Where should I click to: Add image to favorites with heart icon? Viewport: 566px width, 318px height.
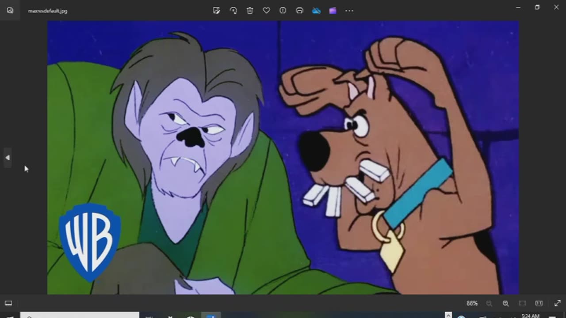pos(266,11)
